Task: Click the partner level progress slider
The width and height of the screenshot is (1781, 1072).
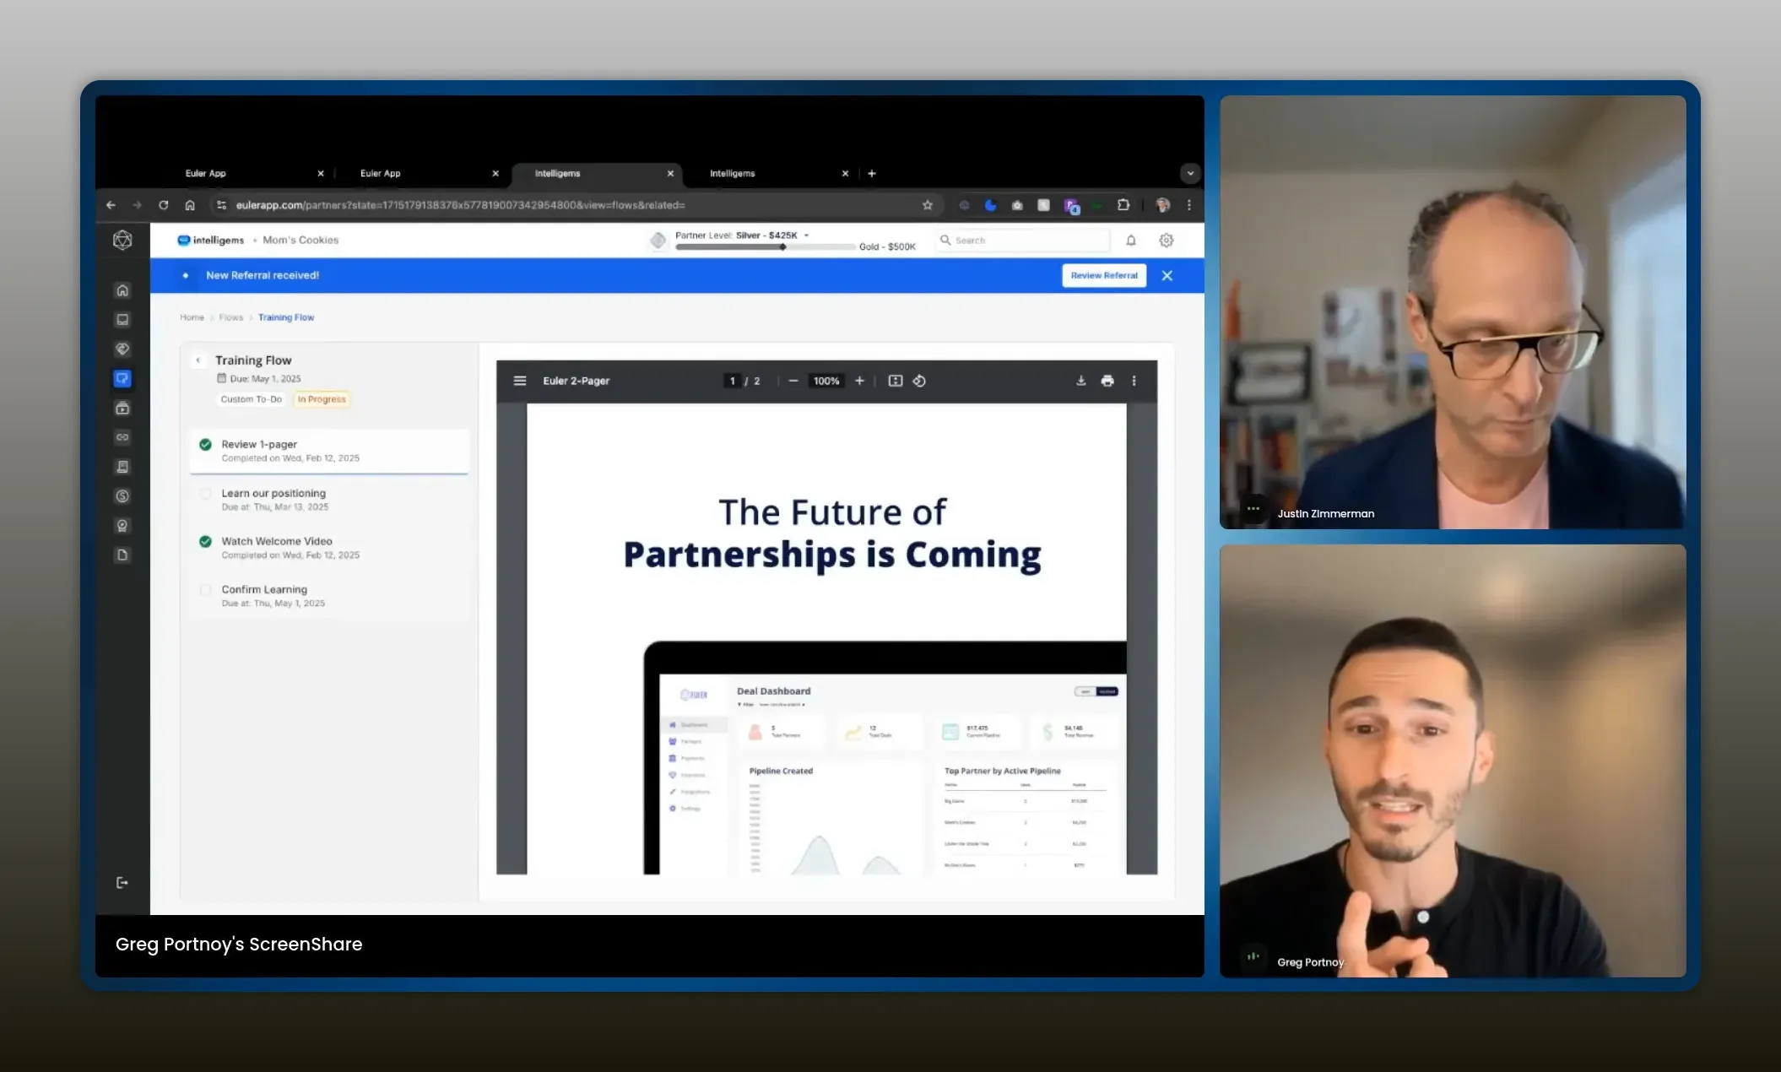Action: pyautogui.click(x=764, y=247)
